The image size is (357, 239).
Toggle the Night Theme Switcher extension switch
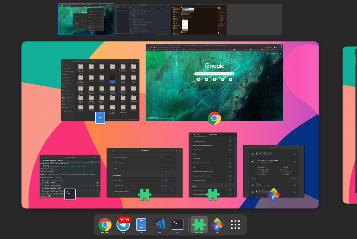[x=167, y=157]
